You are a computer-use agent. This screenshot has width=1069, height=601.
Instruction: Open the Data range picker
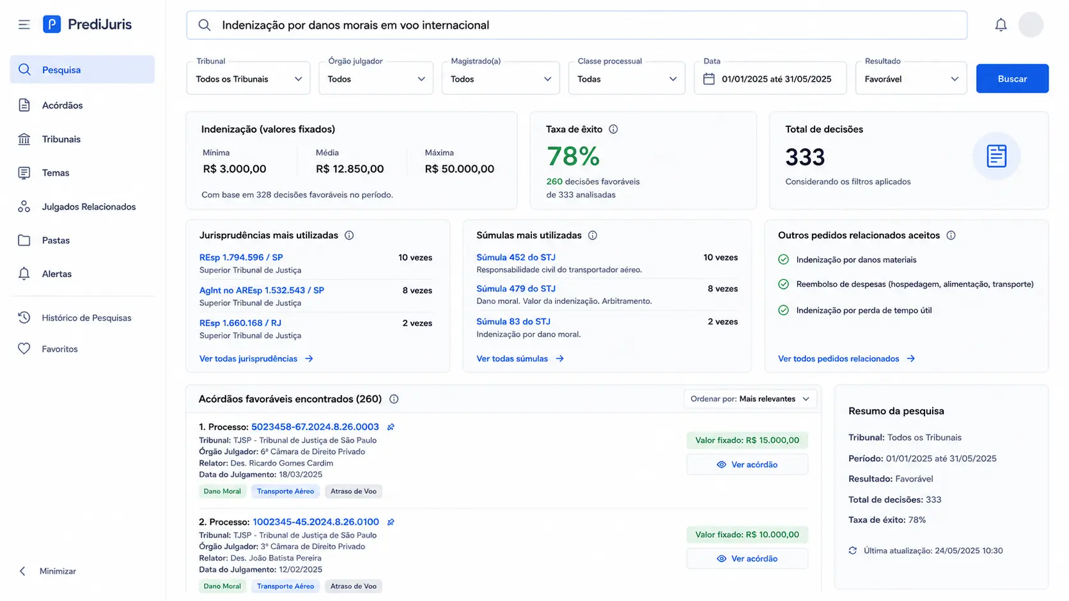coord(770,79)
